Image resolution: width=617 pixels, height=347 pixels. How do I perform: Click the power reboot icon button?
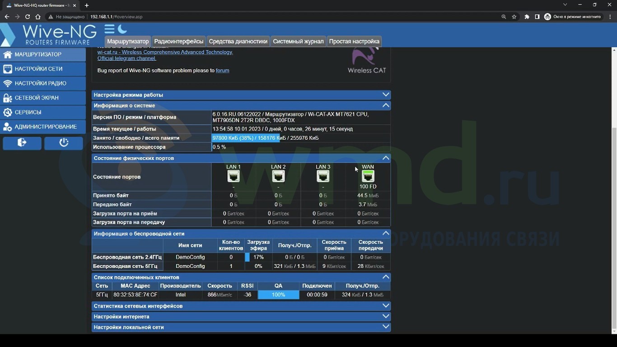(64, 143)
